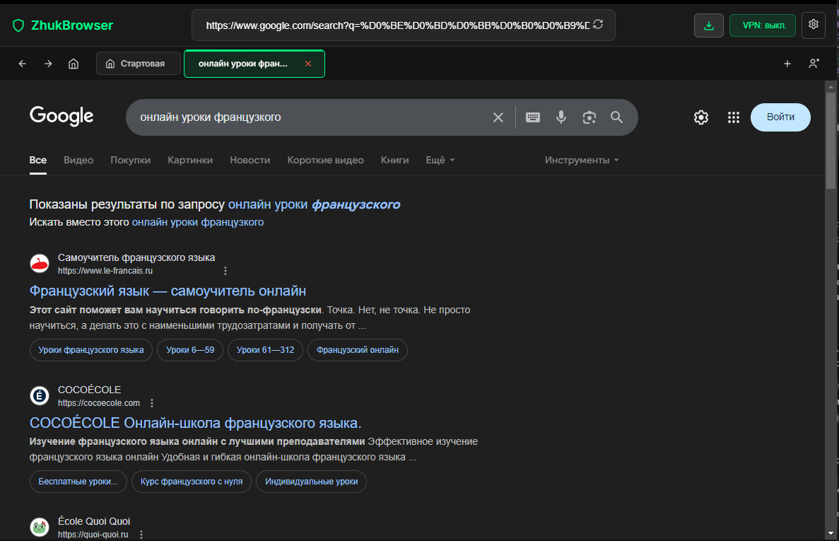The image size is (839, 541).
Task: Open the Google apps grid
Action: tap(734, 117)
